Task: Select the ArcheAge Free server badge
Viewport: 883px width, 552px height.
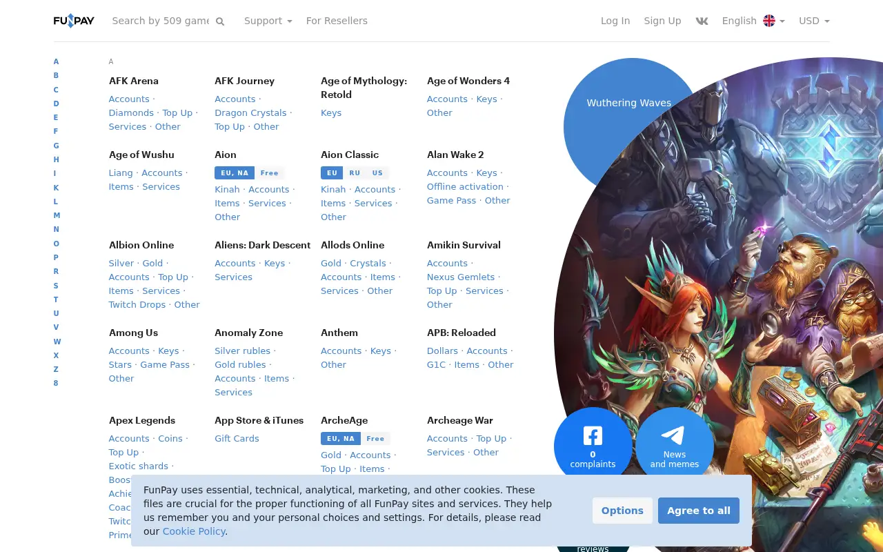Action: click(375, 439)
